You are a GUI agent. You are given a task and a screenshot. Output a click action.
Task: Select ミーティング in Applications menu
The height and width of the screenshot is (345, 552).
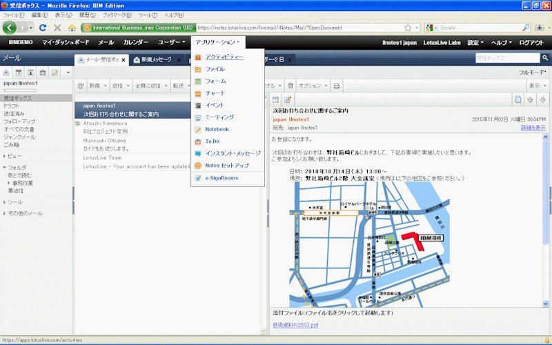pos(219,117)
